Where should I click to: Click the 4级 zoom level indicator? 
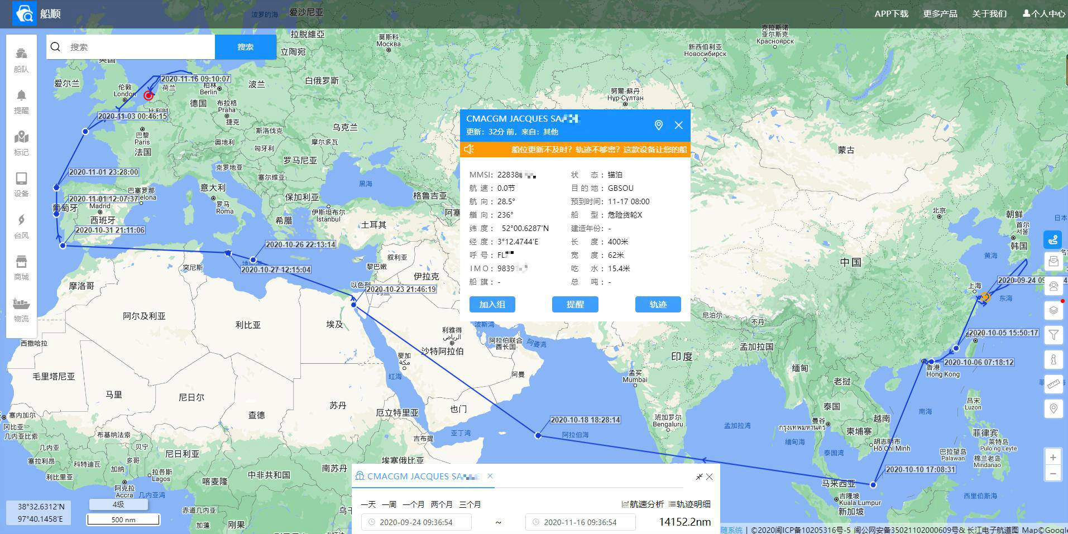[118, 504]
